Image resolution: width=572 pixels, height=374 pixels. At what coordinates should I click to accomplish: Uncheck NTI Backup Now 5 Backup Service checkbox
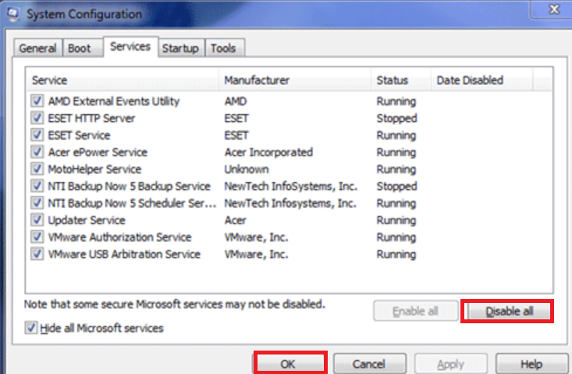pyautogui.click(x=37, y=186)
